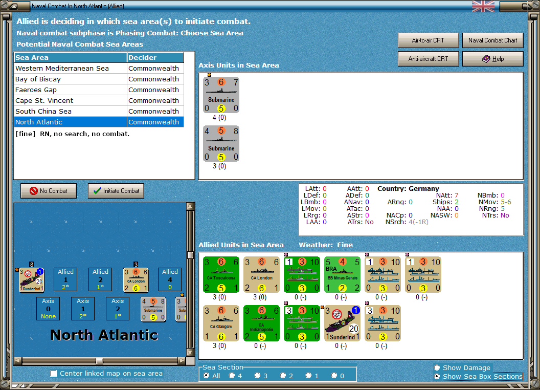540x390 pixels.
Task: Select Sunderland aircraft in the Allied Units list
Action: [342, 323]
